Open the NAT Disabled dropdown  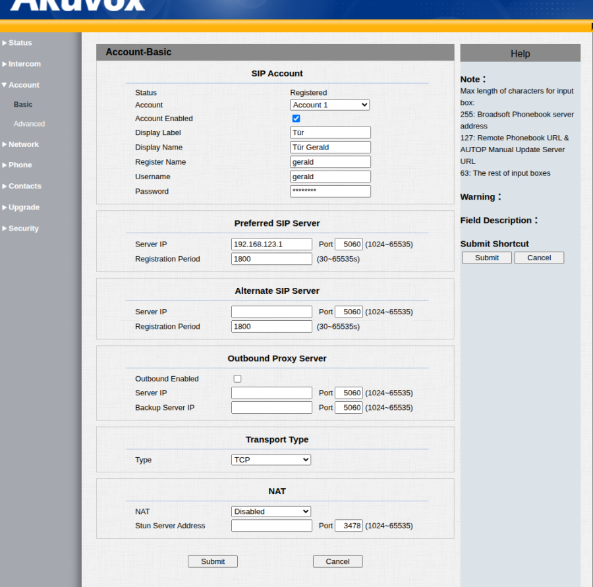271,511
